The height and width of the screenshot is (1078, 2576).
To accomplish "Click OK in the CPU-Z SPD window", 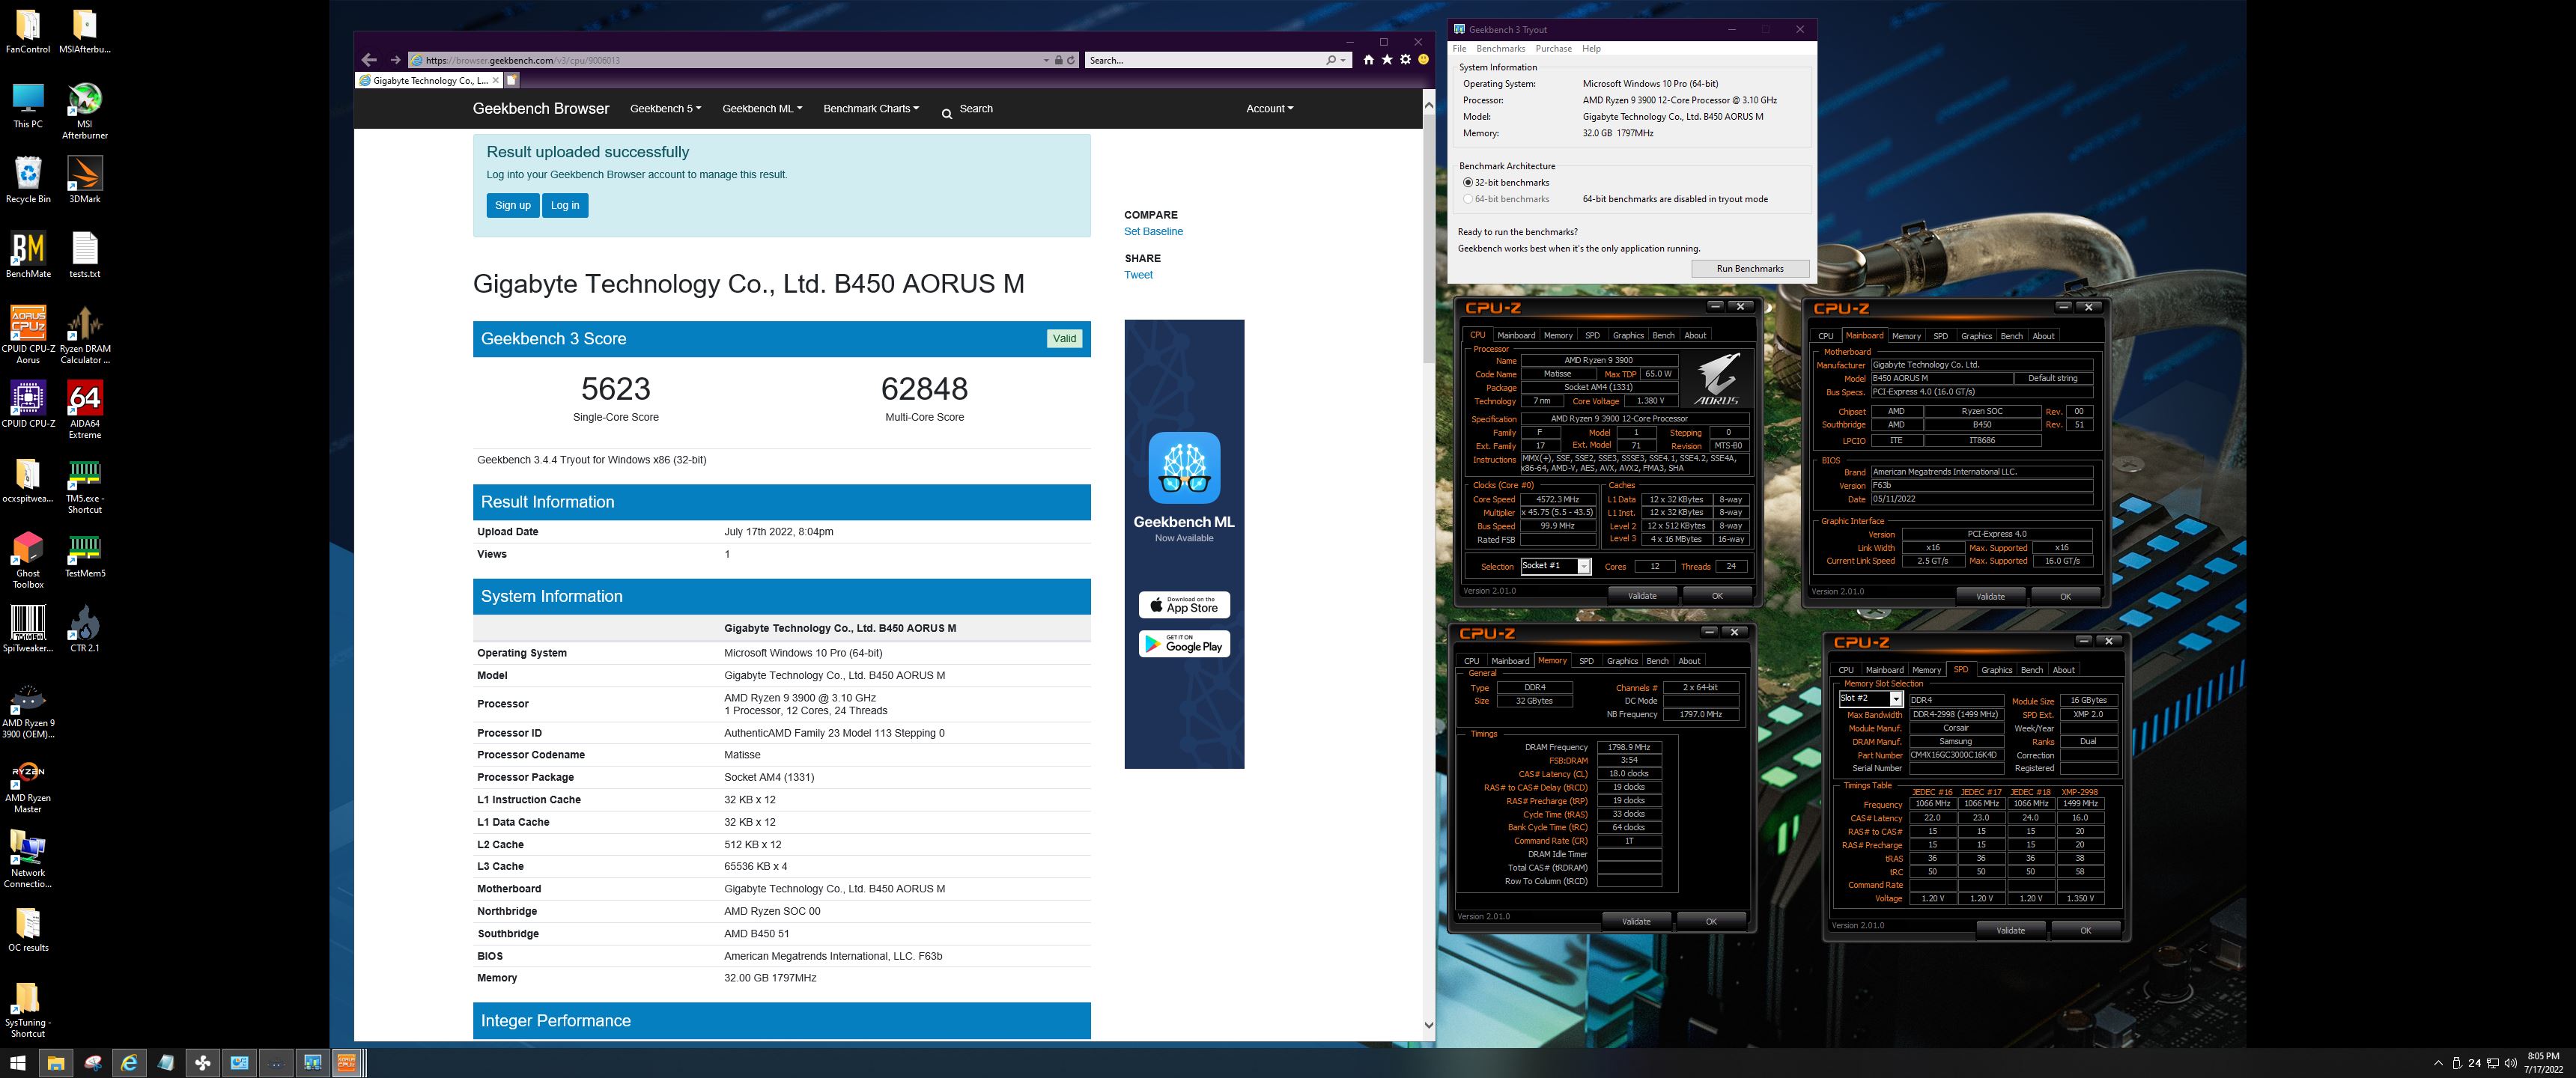I will pyautogui.click(x=2085, y=930).
